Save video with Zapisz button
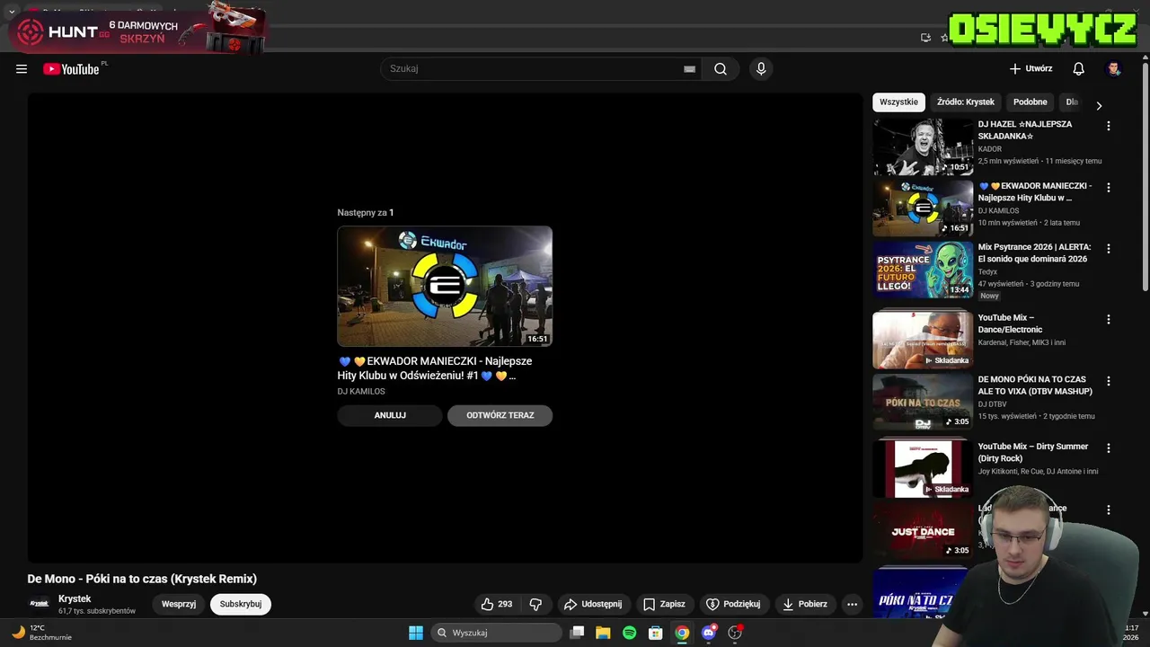 (x=664, y=604)
